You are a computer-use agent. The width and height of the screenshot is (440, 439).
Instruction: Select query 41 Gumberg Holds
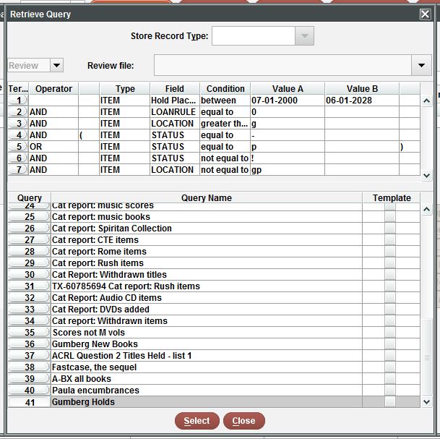point(207,402)
